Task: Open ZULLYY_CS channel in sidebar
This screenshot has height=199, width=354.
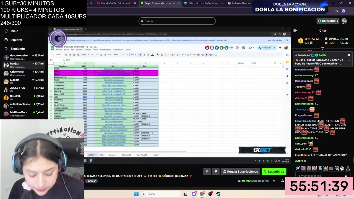Action: click(x=24, y=90)
